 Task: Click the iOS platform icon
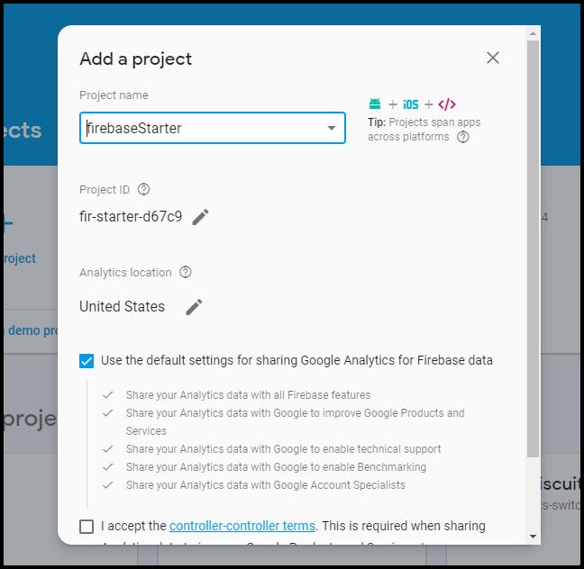[411, 104]
